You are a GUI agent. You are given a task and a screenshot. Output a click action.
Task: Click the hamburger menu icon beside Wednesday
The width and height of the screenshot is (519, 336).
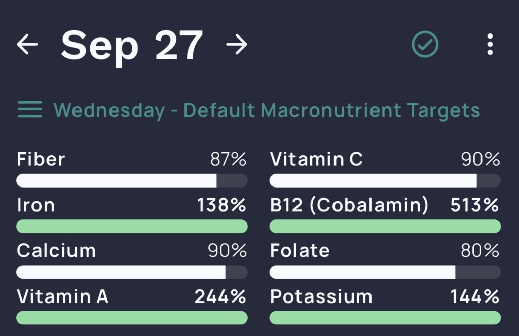coord(29,110)
